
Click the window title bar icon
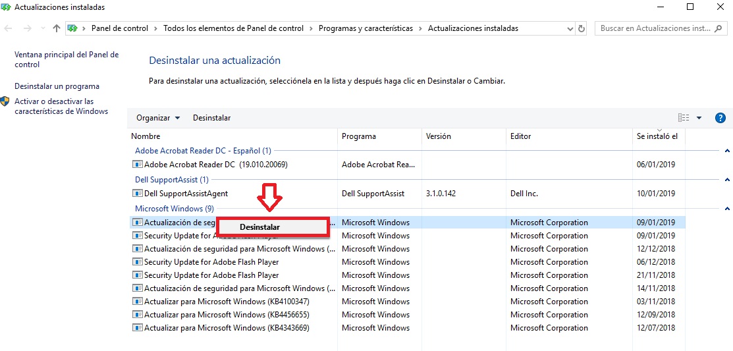[6, 7]
